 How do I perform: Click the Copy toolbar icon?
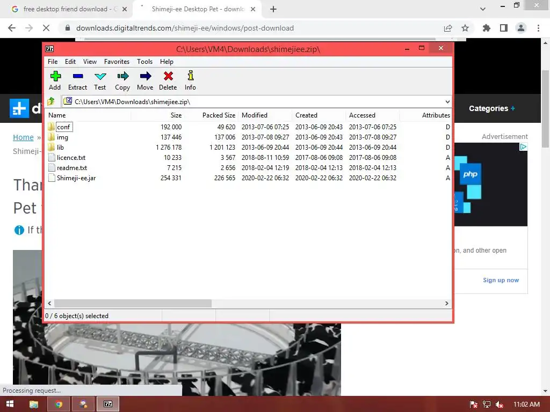(122, 76)
